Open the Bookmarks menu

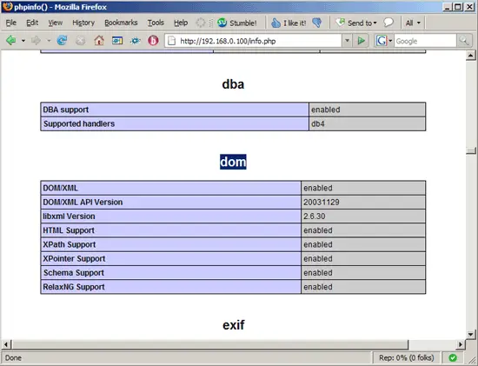click(121, 23)
